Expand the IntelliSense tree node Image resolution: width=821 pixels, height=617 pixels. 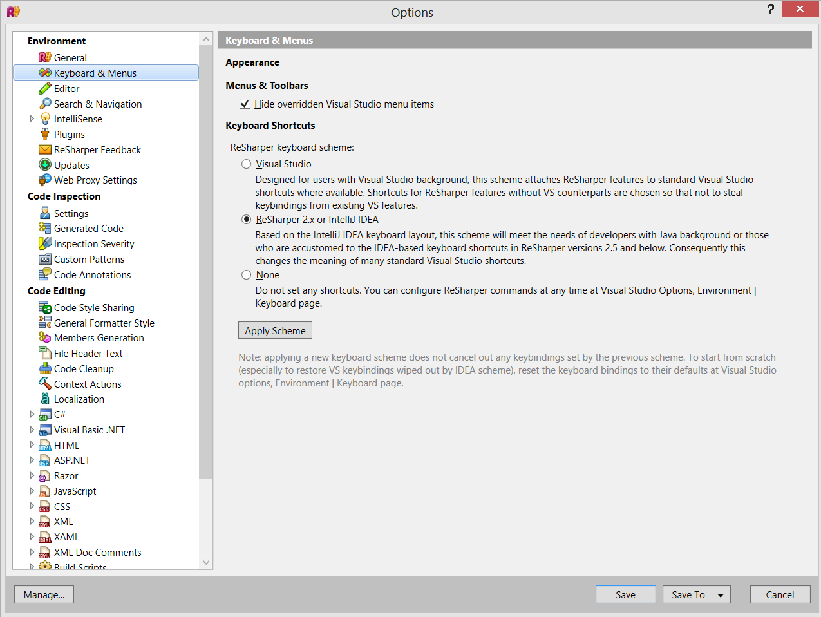tap(32, 119)
